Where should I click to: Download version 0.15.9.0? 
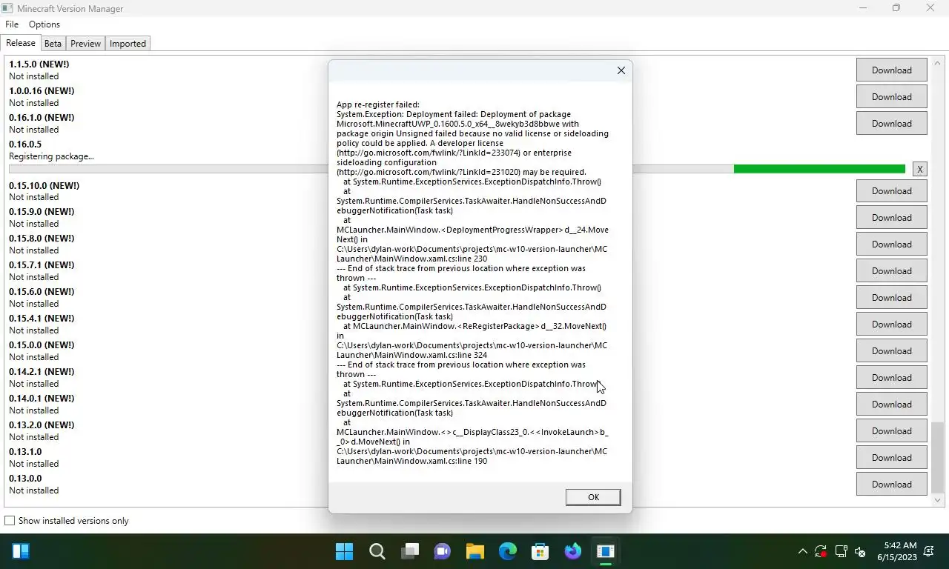(x=892, y=218)
